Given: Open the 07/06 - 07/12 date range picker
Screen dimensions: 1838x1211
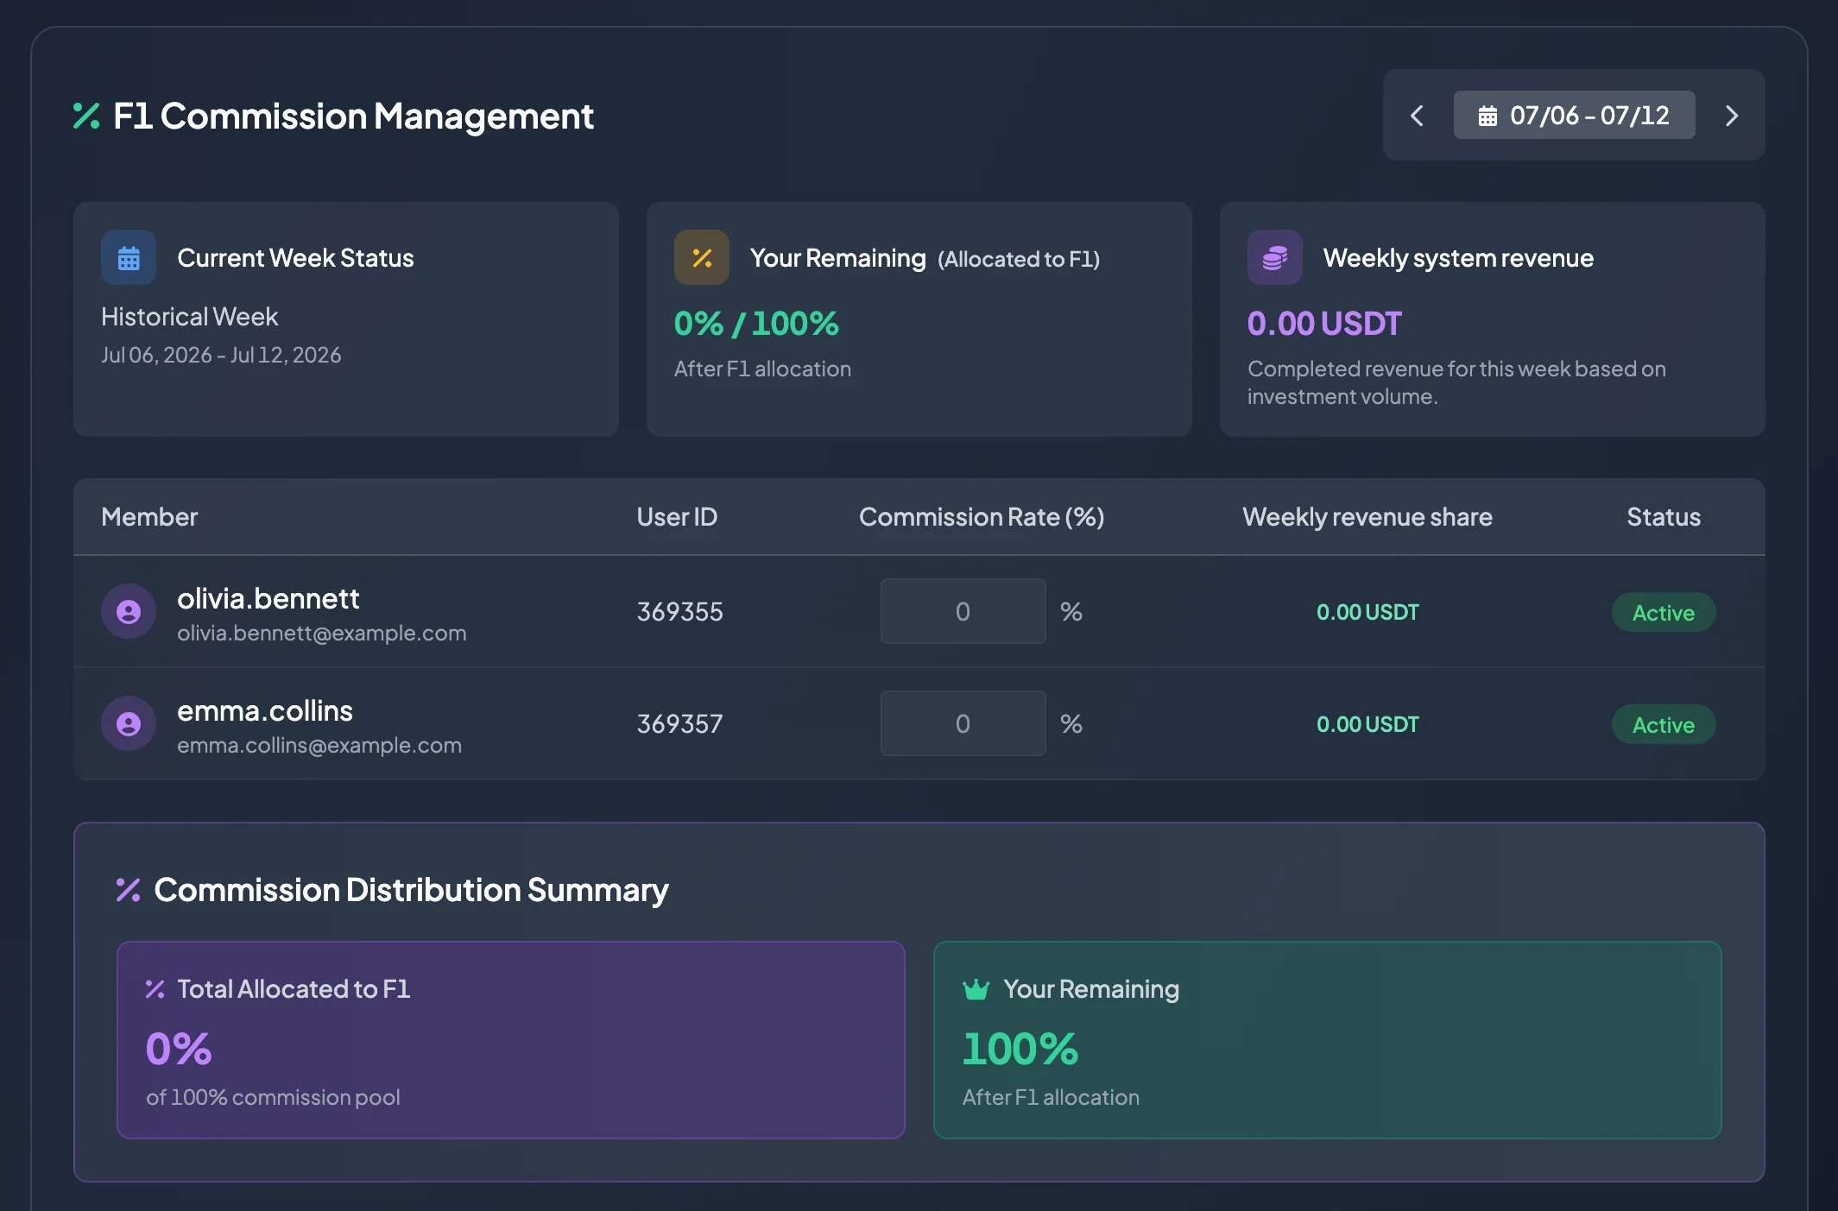Looking at the screenshot, I should tap(1574, 115).
